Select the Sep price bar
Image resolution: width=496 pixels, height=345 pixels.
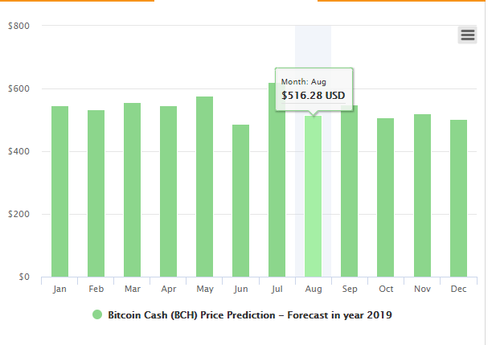pyautogui.click(x=349, y=191)
